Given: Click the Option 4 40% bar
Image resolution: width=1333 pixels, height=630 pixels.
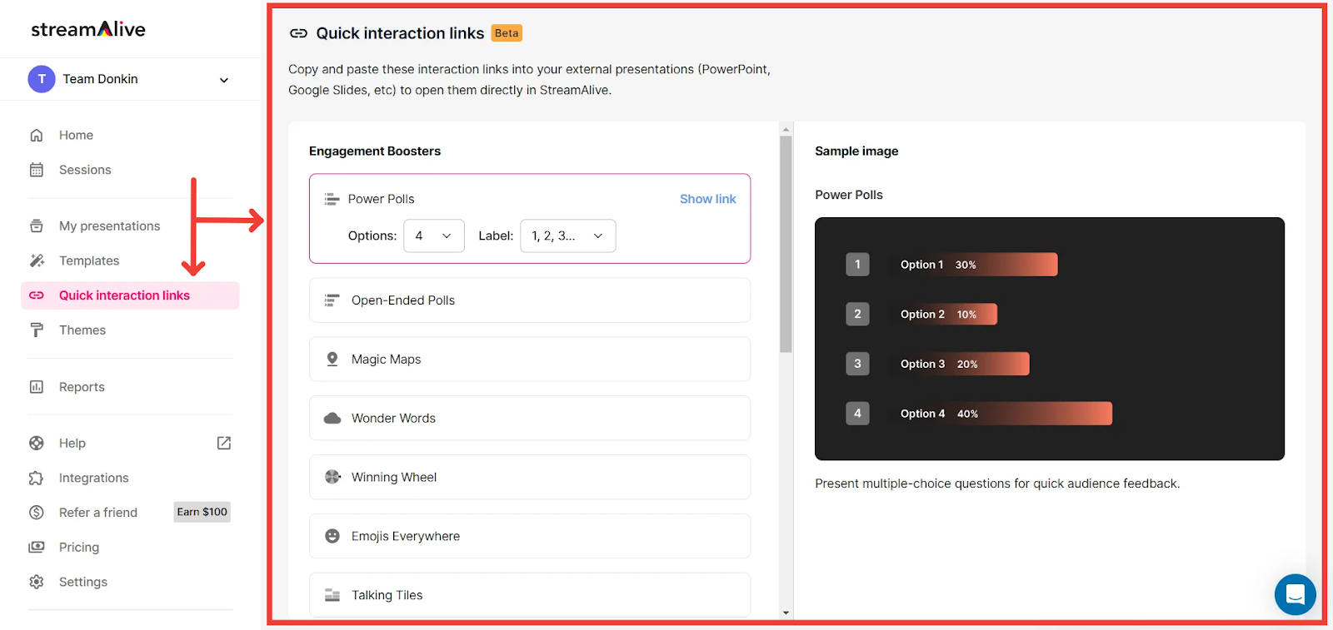Looking at the screenshot, I should [1000, 414].
